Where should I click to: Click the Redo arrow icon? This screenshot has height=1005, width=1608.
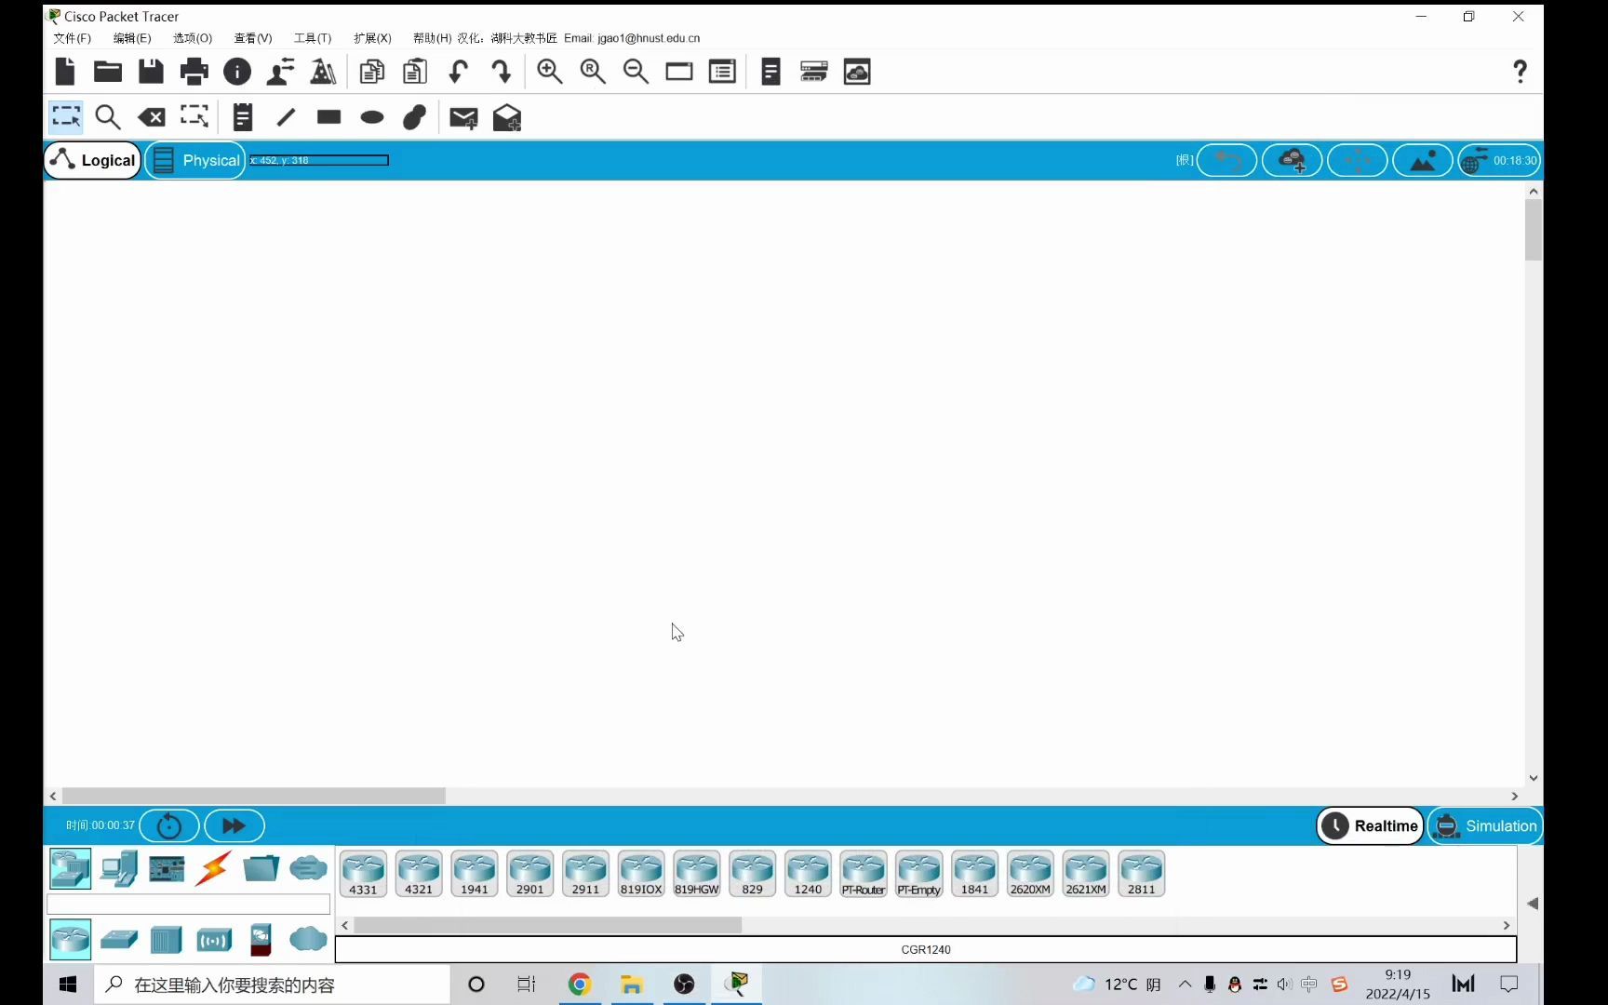(x=502, y=72)
